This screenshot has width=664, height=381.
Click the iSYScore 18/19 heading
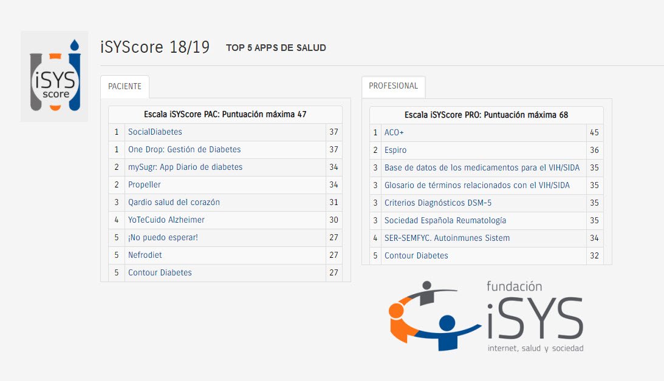(155, 47)
